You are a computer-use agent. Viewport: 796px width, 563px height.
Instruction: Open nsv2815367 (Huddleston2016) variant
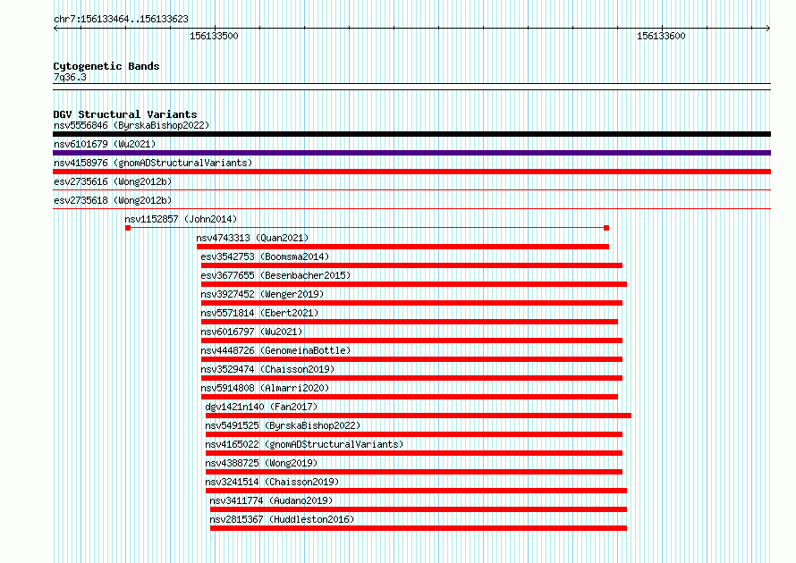[x=282, y=519]
